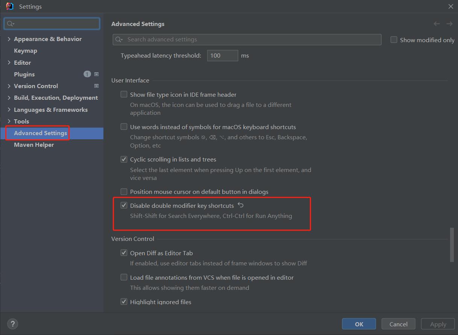Go back using the left arrow icon
458x335 pixels.
437,24
